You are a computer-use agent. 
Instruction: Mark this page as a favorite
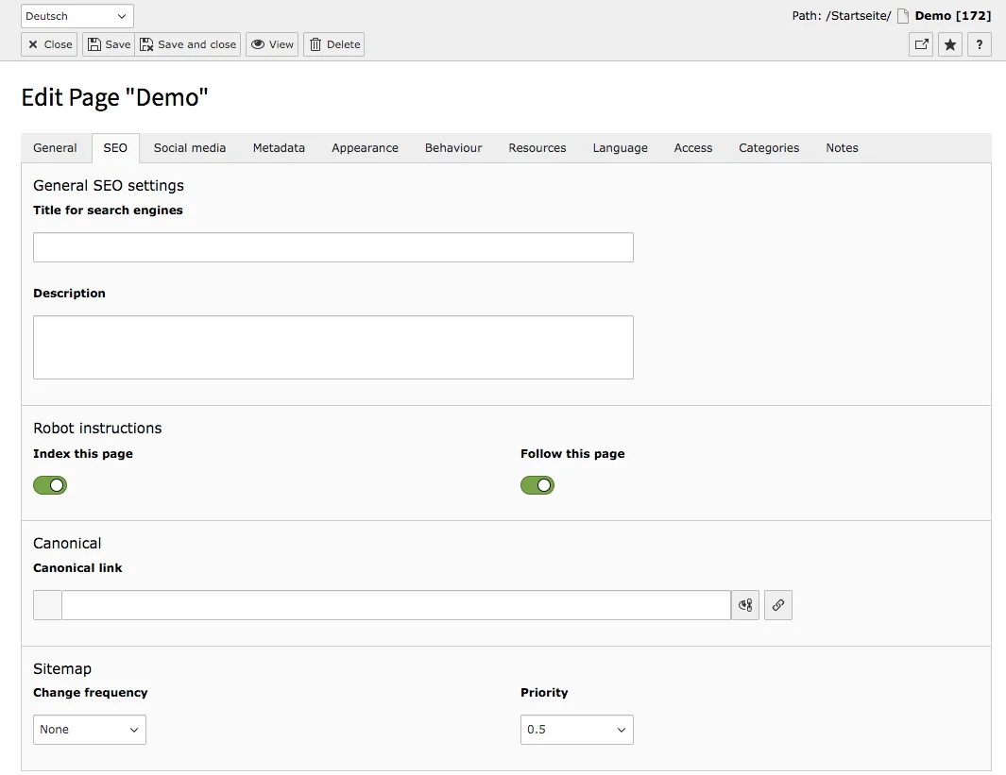(949, 44)
